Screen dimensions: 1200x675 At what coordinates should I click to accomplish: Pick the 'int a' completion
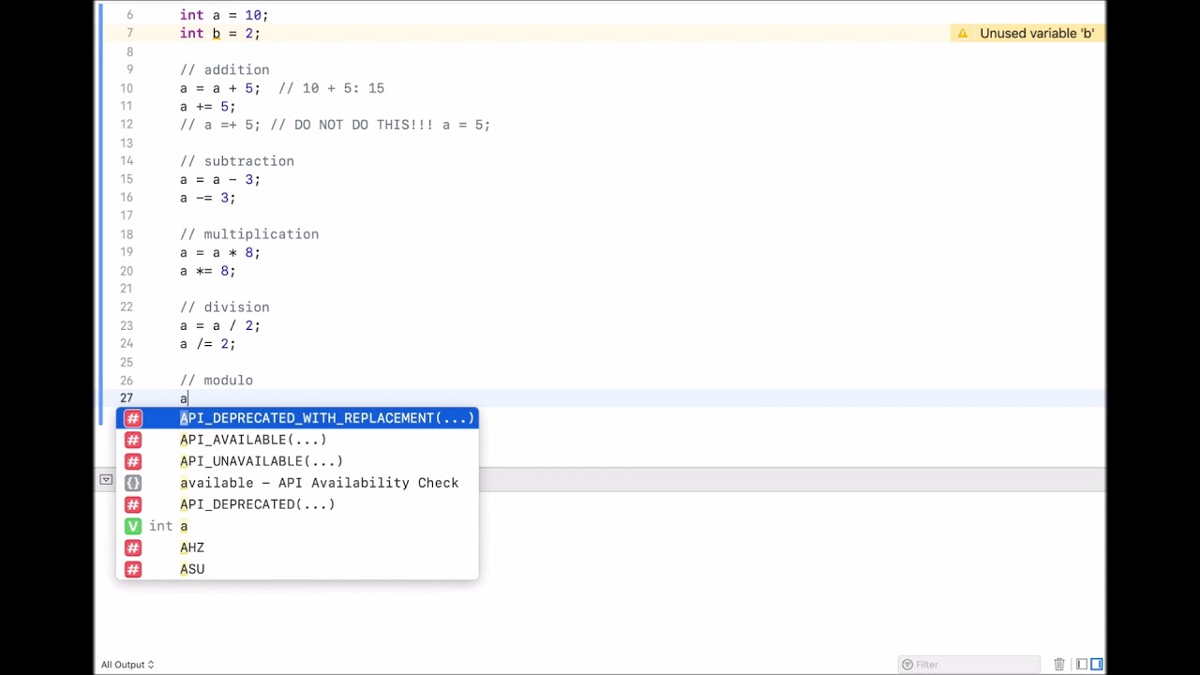(169, 526)
